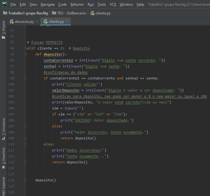Collapse the def deposito fold at line 95
This screenshot has height=196, width=210.
click(x=25, y=54)
